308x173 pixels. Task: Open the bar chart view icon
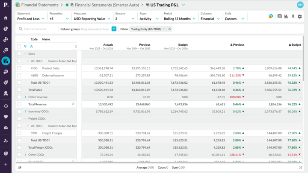(x=286, y=16)
